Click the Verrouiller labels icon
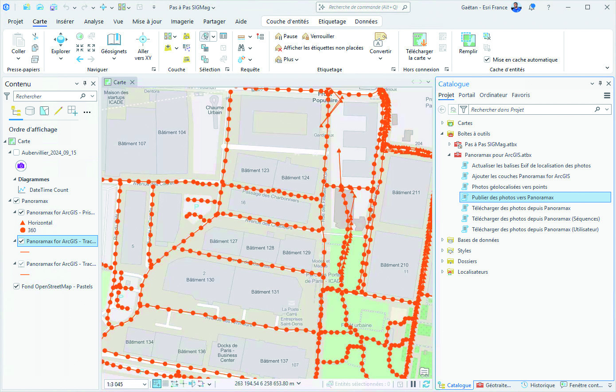Image resolution: width=616 pixels, height=392 pixels. tap(305, 36)
